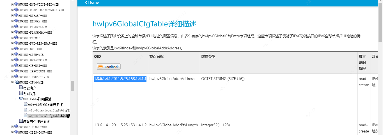Expand the HUAWEI-ETHARP-MIB node
The image size is (383, 135).
click(12, 16)
